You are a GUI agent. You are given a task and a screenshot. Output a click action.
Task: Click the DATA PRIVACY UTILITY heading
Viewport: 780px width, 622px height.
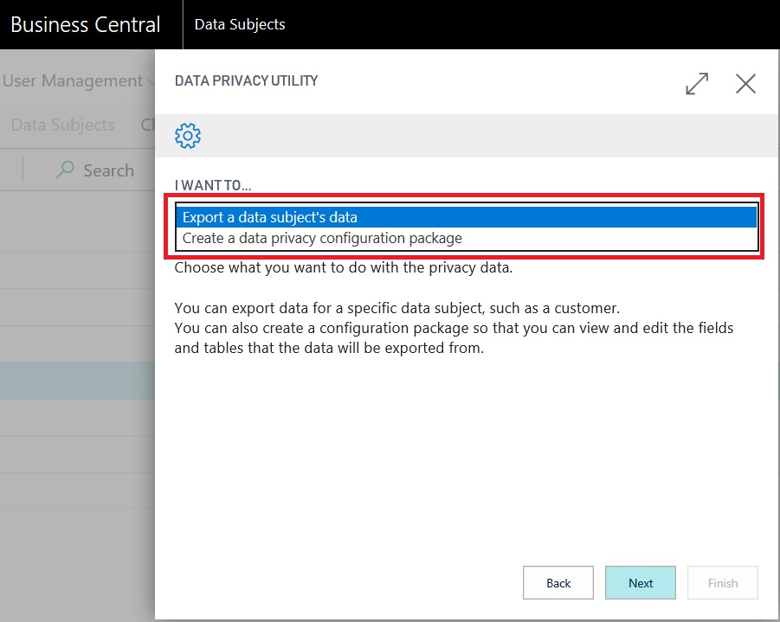tap(247, 81)
